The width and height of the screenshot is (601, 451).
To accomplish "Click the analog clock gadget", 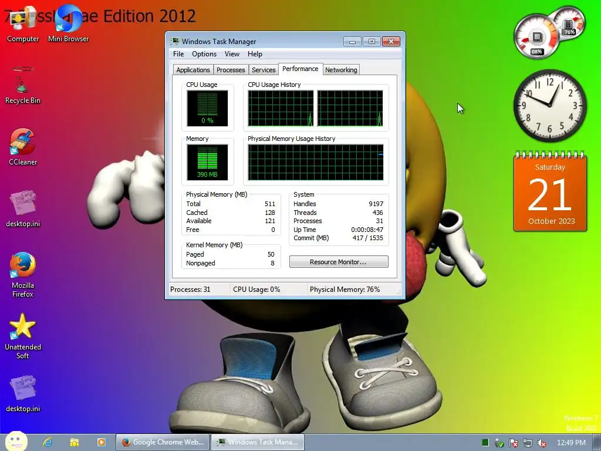I will (x=549, y=106).
